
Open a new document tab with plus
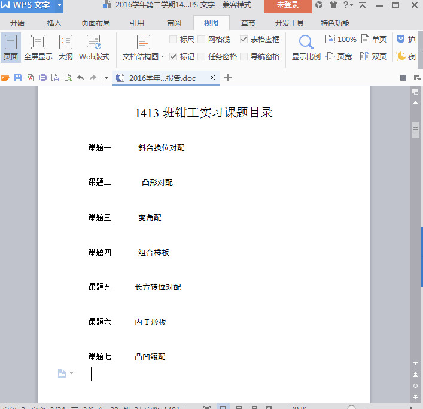coord(228,78)
